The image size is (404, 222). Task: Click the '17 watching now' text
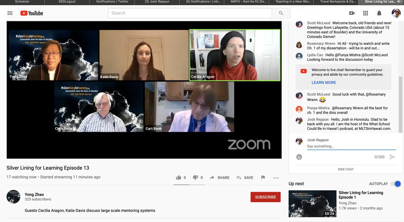(x=22, y=177)
